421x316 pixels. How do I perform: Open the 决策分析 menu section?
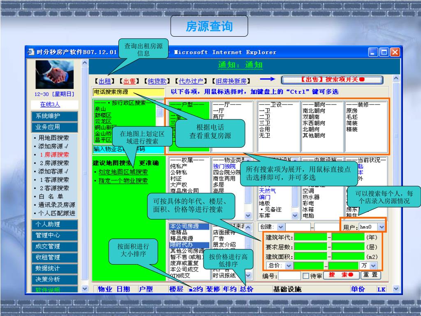click(x=55, y=279)
